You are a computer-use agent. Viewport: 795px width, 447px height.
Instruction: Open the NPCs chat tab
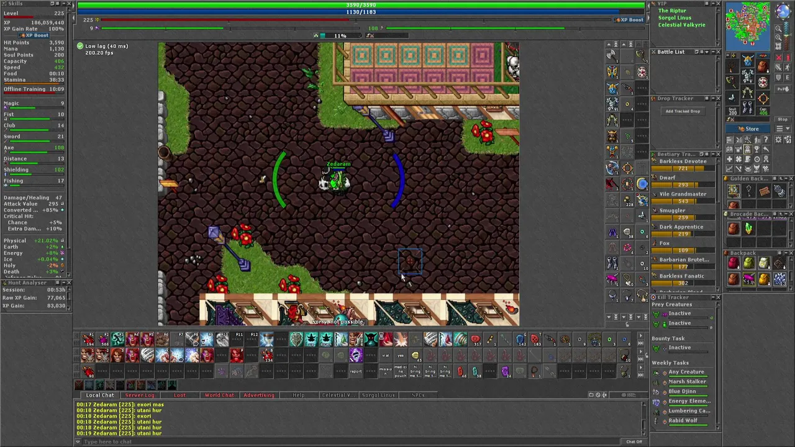418,395
